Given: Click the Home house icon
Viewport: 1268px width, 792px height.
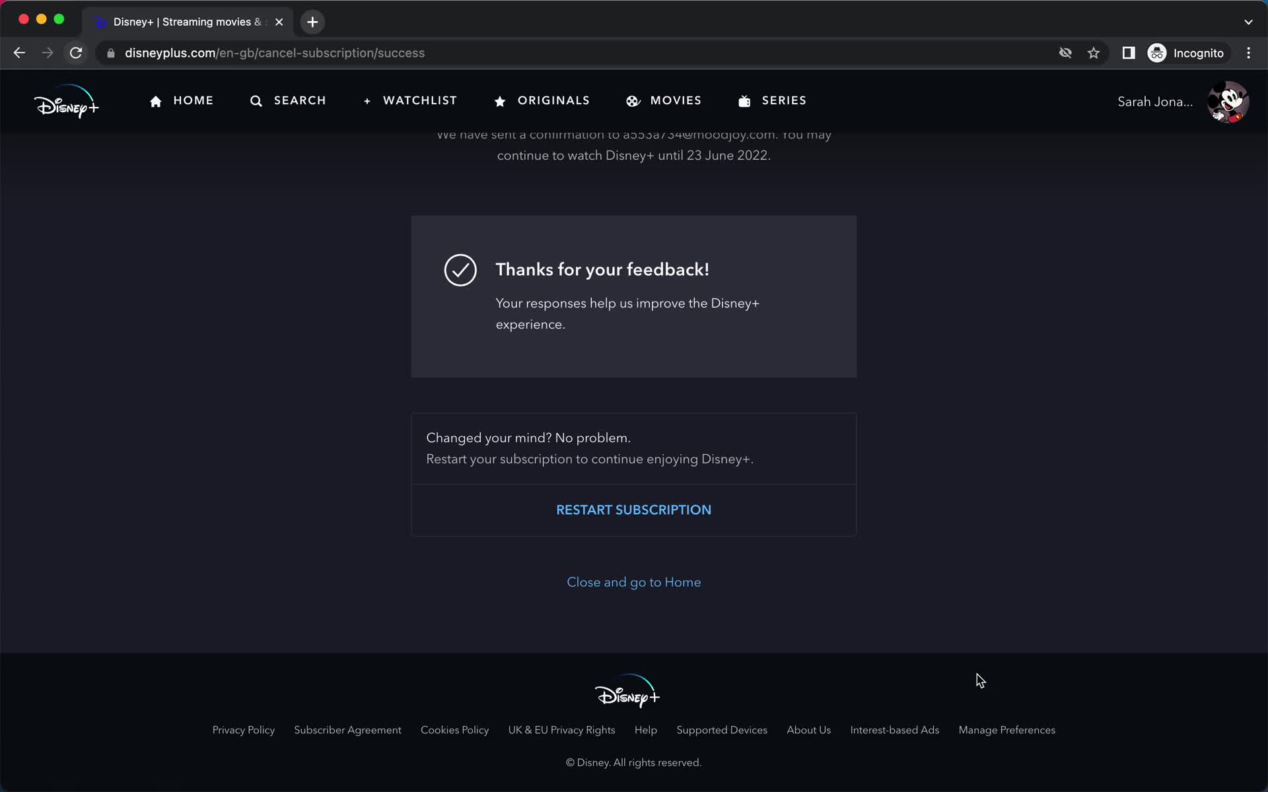Looking at the screenshot, I should point(156,101).
